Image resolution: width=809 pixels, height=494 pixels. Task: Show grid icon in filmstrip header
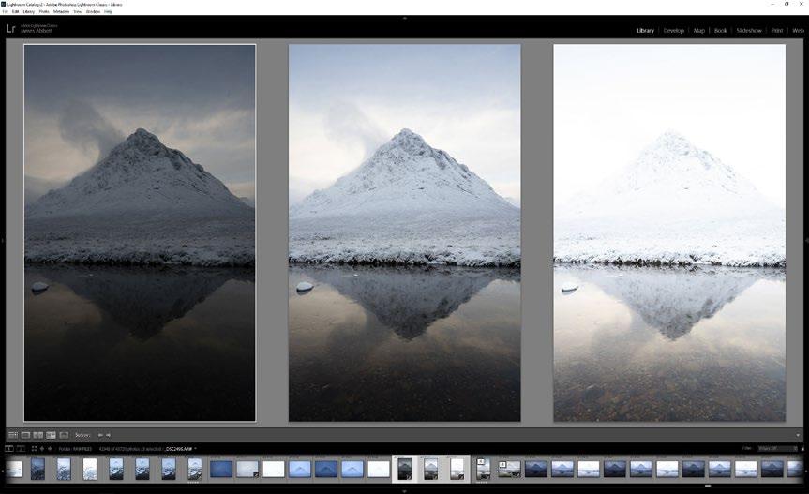[34, 449]
